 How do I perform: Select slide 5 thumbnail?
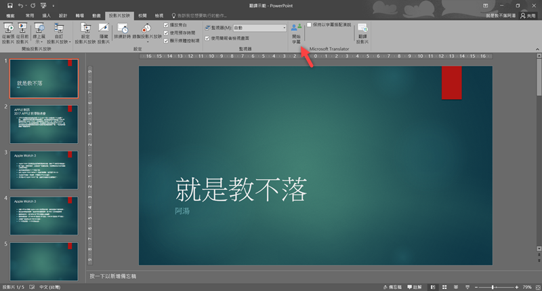click(x=44, y=261)
